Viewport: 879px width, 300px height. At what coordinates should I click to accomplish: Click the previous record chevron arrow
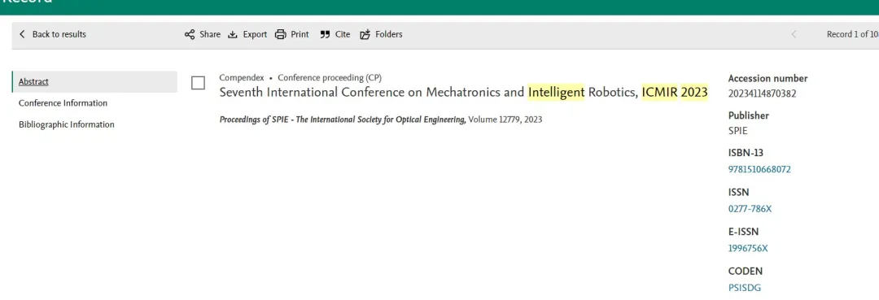794,34
